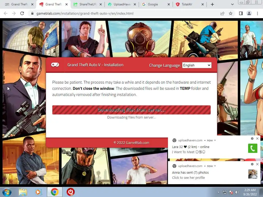Viewport: 263px width, 197px height.
Task: Open a new browser tab
Action: click(212, 5)
